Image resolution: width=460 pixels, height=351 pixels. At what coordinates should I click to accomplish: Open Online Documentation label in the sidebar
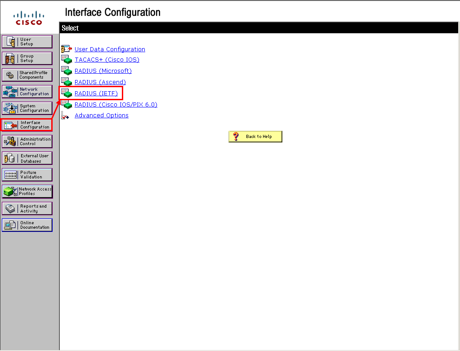pyautogui.click(x=35, y=225)
